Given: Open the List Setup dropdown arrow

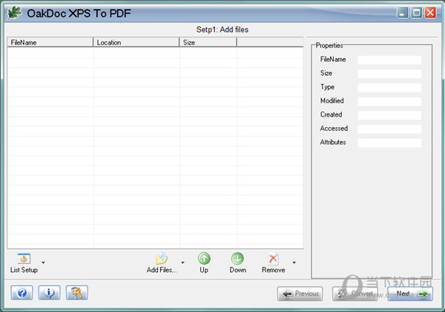Looking at the screenshot, I should pos(43,262).
